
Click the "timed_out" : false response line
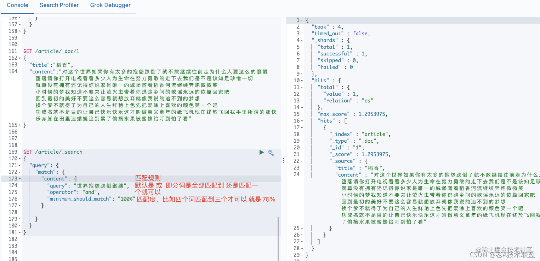[341, 34]
